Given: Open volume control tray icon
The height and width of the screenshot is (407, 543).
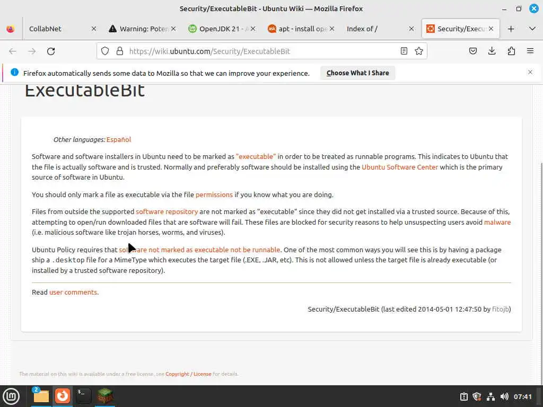Looking at the screenshot, I should (504, 396).
